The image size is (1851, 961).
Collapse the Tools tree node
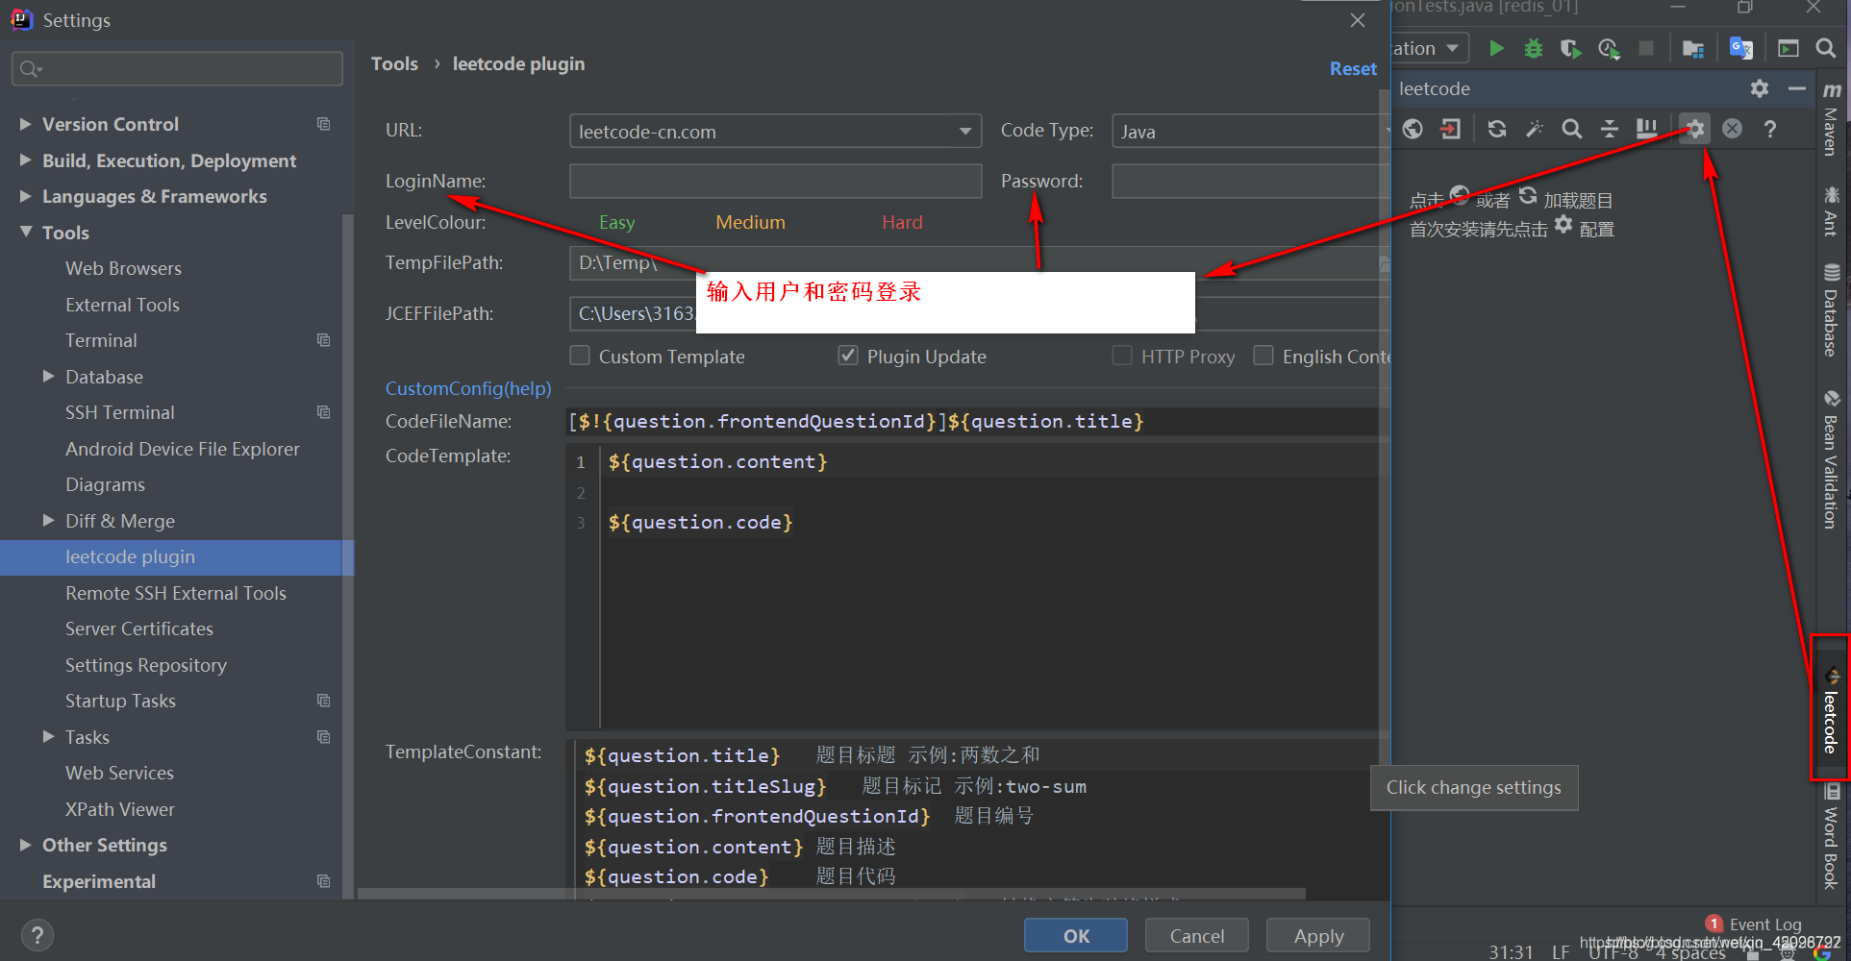[x=26, y=233]
